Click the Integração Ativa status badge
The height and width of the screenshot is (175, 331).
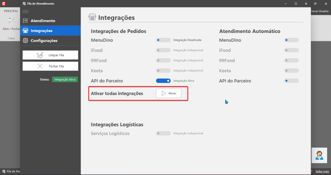tap(65, 80)
